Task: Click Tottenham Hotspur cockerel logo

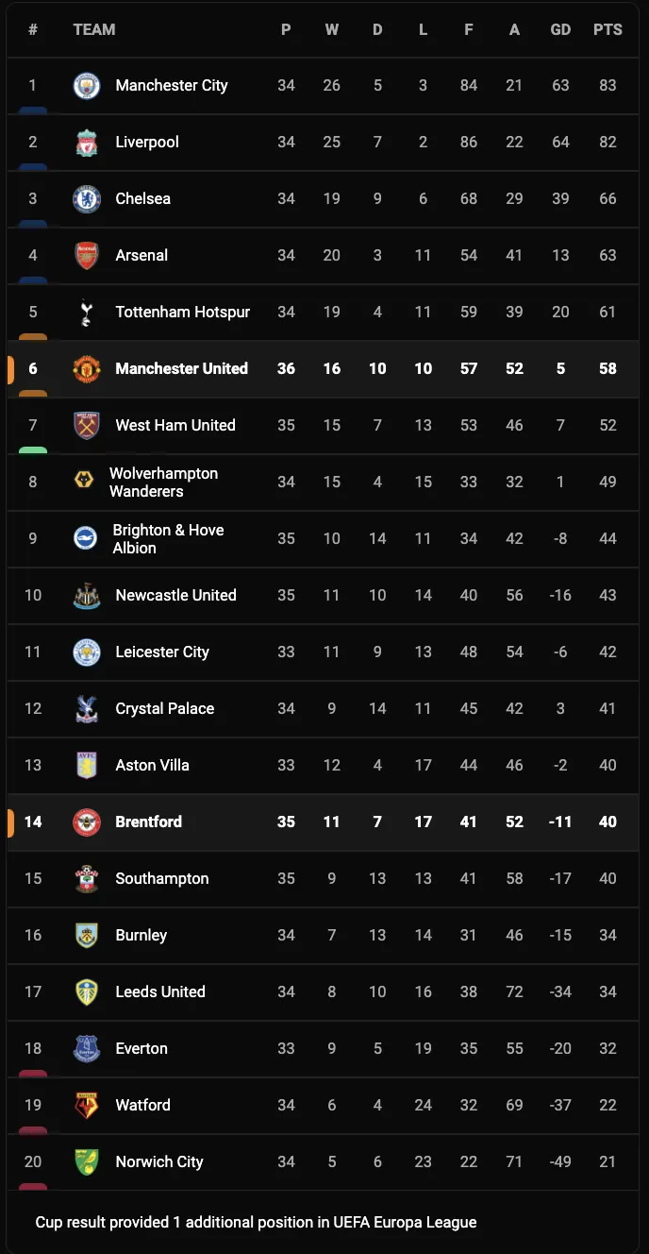Action: [x=87, y=313]
